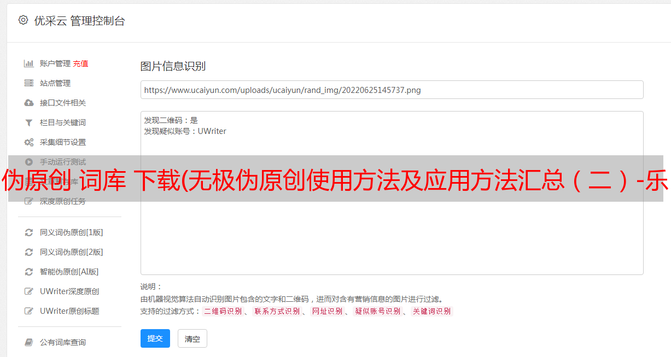Click the 优采云 管理控制台 title
The image size is (671, 357).
tap(79, 21)
